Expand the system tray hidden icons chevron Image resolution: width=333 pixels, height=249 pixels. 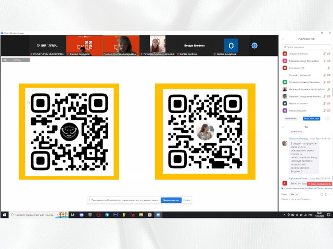tap(284, 215)
